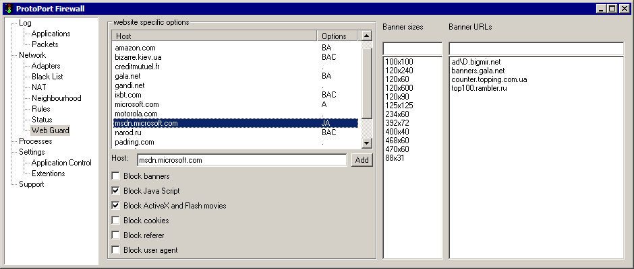Tick the Block user agent checkbox

click(116, 250)
